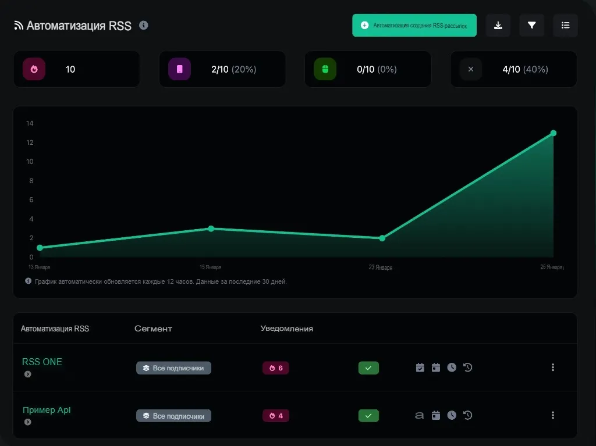Click the 'a' icon in Пример API row

point(419,416)
